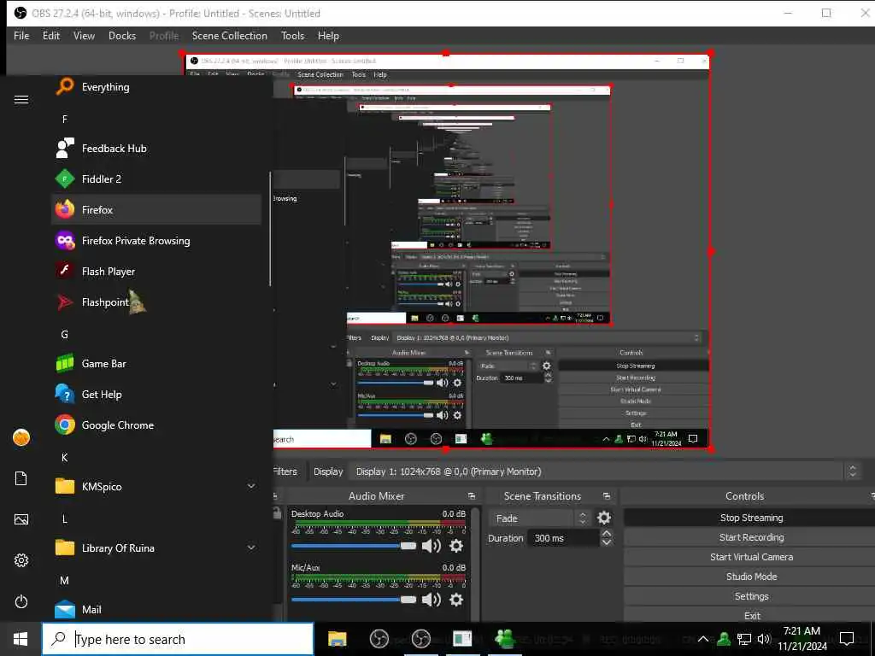Open the Docks menu
Screen dimensions: 875x656
pos(122,36)
